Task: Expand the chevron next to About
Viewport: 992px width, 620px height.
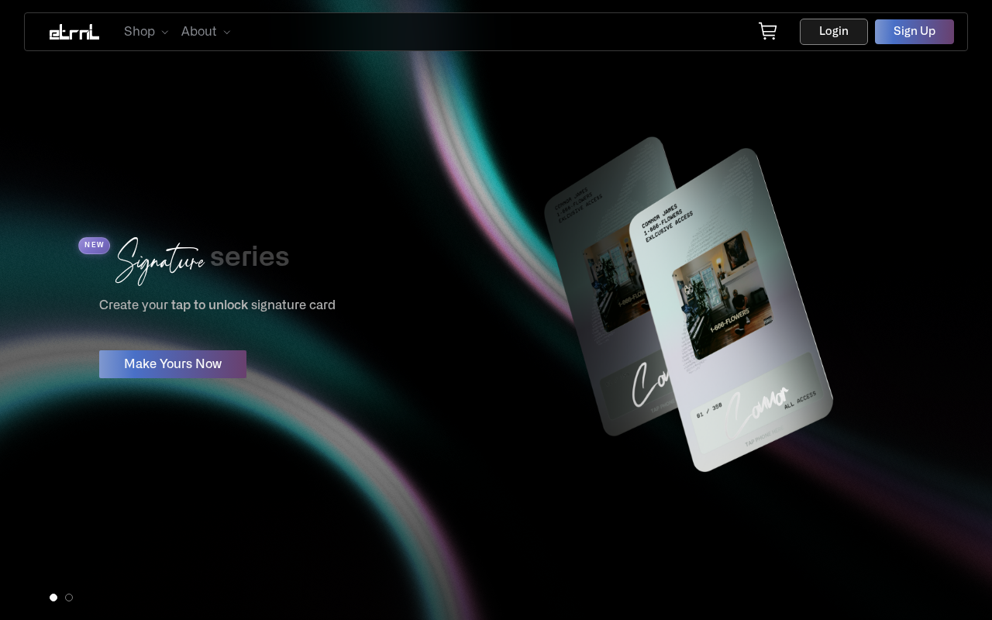Action: 226,33
